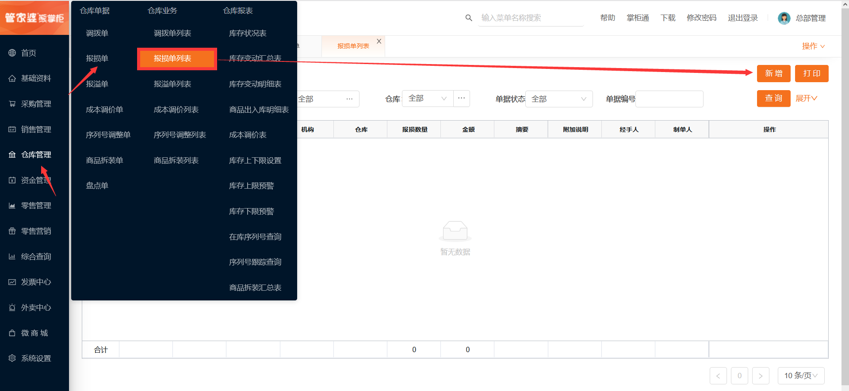Click the 下载 link
This screenshot has height=391, width=849.
tap(668, 18)
